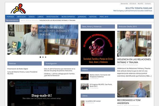
Task: Click the embedded video player area
Action: (42, 93)
